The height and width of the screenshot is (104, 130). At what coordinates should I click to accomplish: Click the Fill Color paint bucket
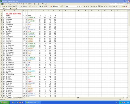tap(123, 6)
